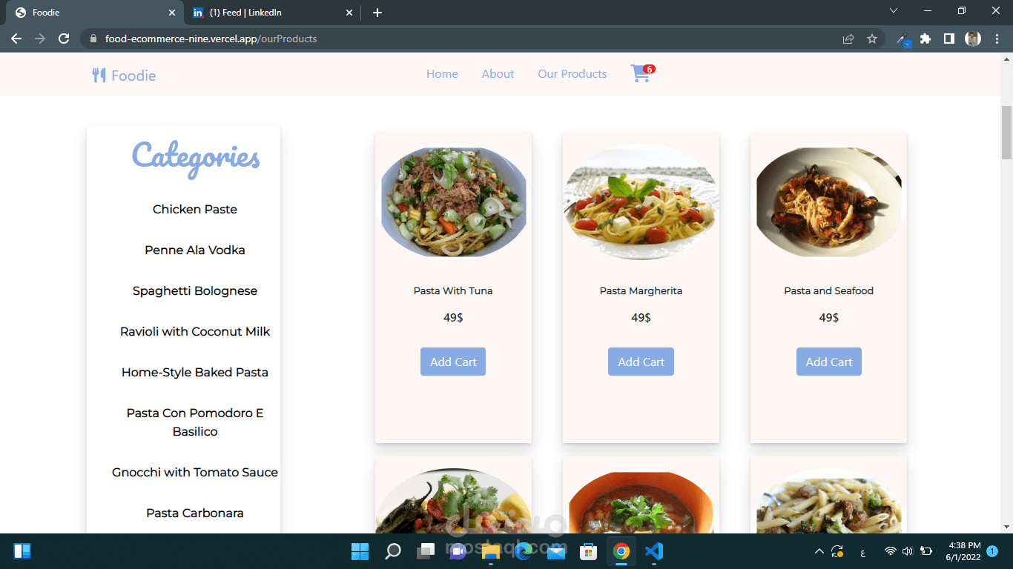This screenshot has width=1013, height=569.
Task: Open the Chrome profile avatar
Action: [x=972, y=38]
